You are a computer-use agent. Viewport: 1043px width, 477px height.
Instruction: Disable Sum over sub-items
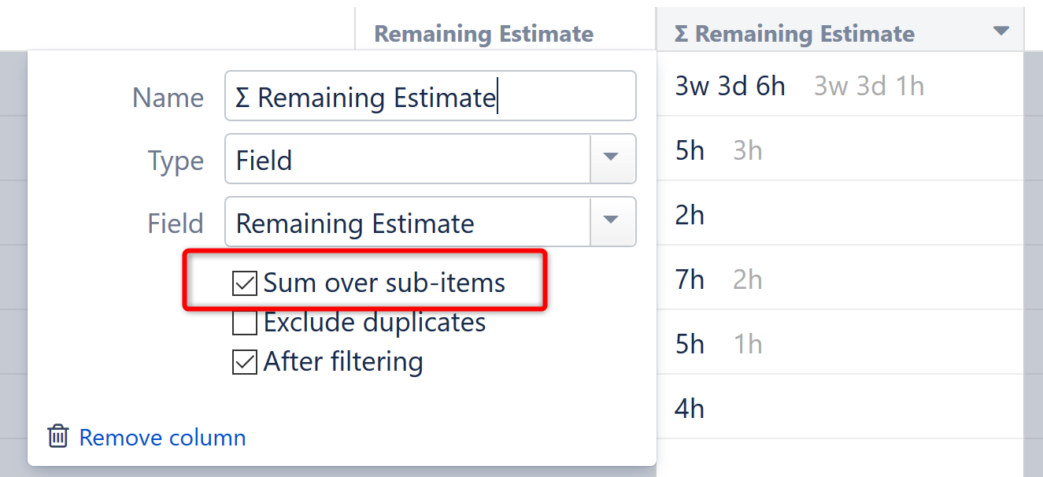tap(244, 283)
